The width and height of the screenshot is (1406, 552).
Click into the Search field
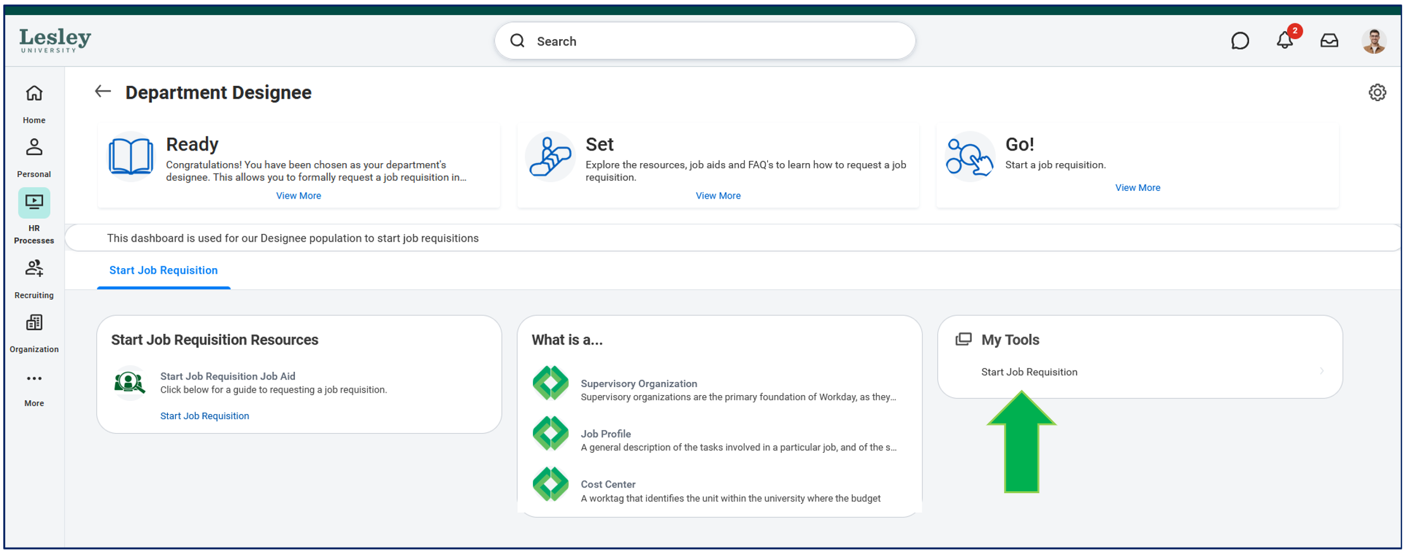click(705, 41)
